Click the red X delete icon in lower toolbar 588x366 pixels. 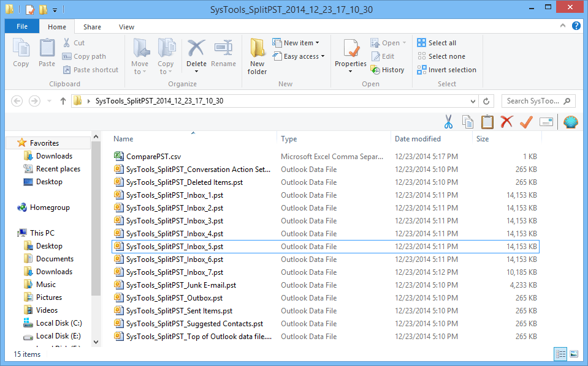(506, 122)
